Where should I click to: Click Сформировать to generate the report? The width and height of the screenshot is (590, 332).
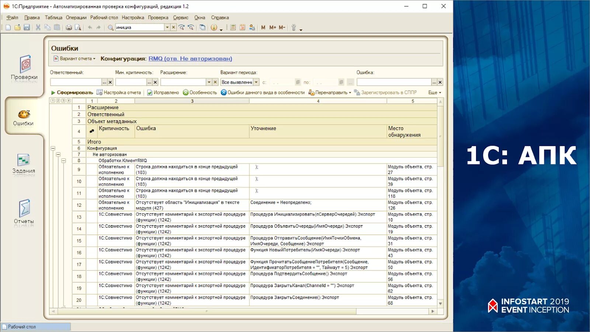click(x=72, y=92)
